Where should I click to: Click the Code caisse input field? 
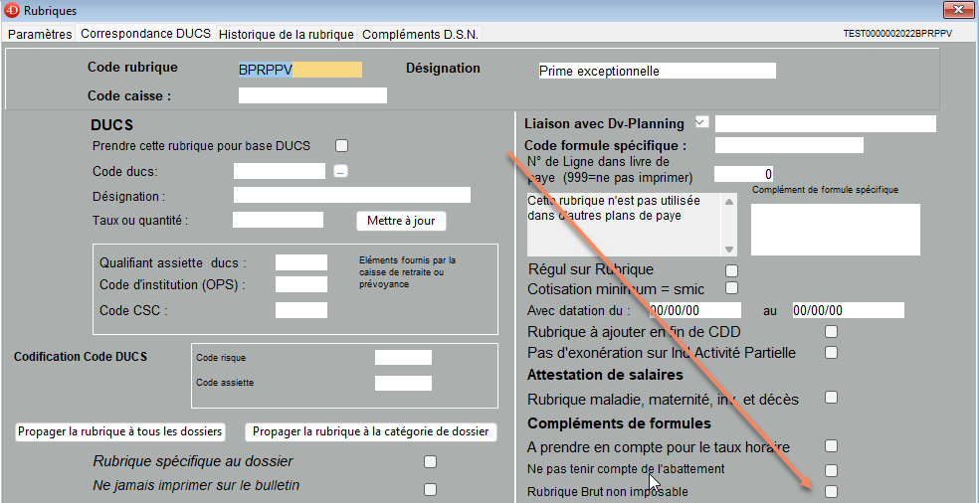[312, 95]
